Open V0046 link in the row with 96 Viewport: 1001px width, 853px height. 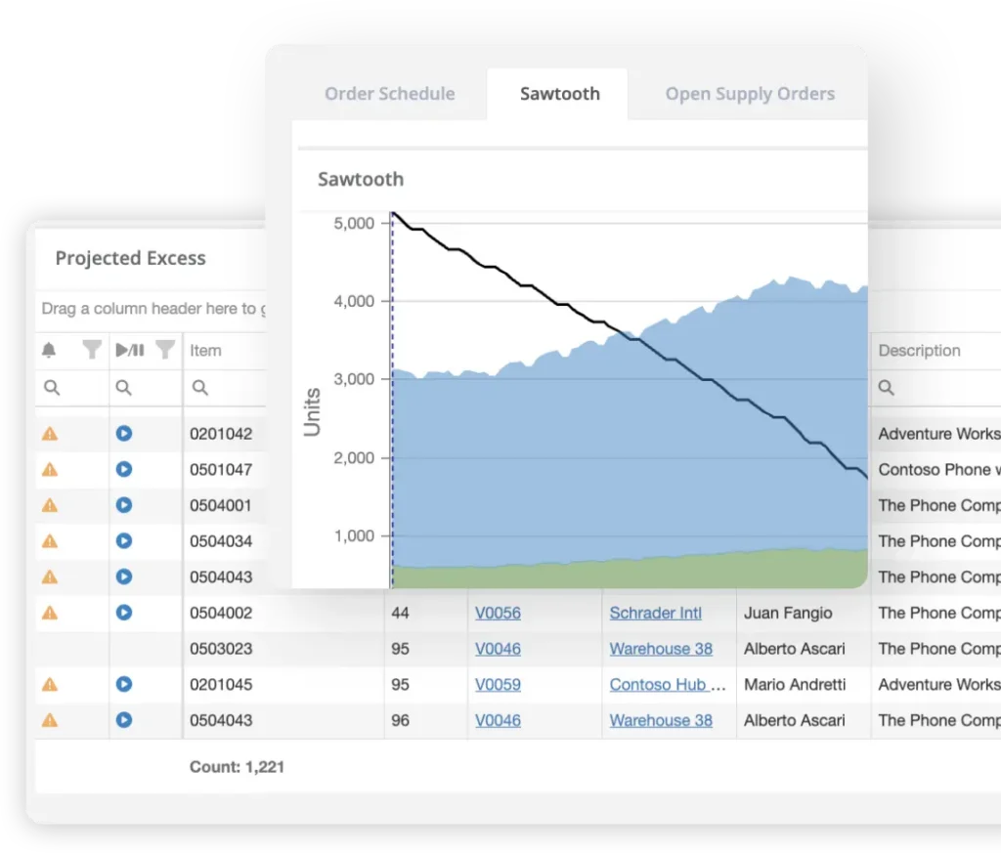[498, 720]
